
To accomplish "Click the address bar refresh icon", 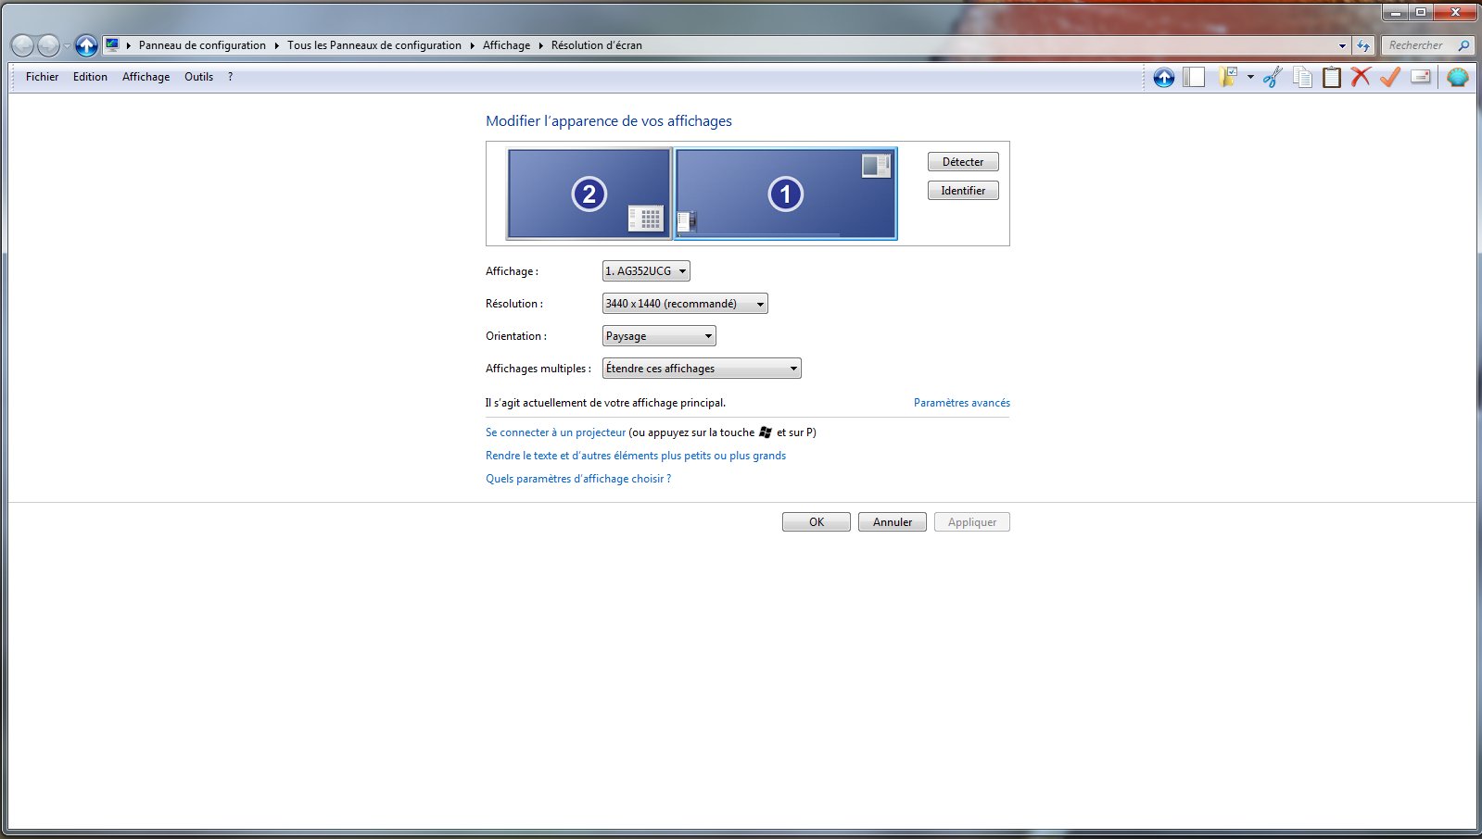I will (x=1363, y=45).
